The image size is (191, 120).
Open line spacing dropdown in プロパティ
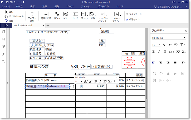click(183, 63)
